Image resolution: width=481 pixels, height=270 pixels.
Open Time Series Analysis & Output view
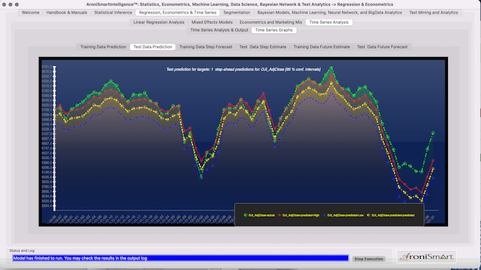(x=219, y=30)
